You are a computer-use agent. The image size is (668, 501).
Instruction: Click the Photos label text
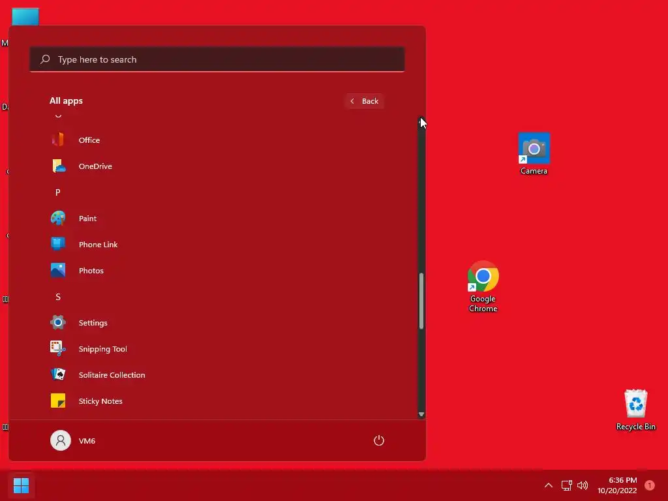pyautogui.click(x=91, y=271)
